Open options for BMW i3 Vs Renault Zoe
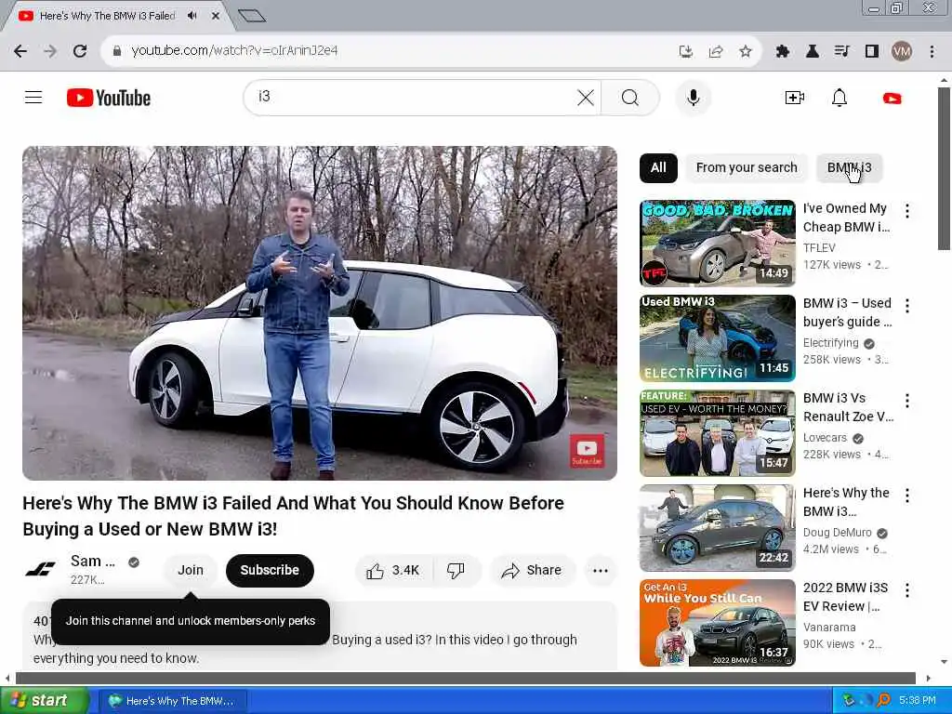This screenshot has width=952, height=714. (x=907, y=400)
